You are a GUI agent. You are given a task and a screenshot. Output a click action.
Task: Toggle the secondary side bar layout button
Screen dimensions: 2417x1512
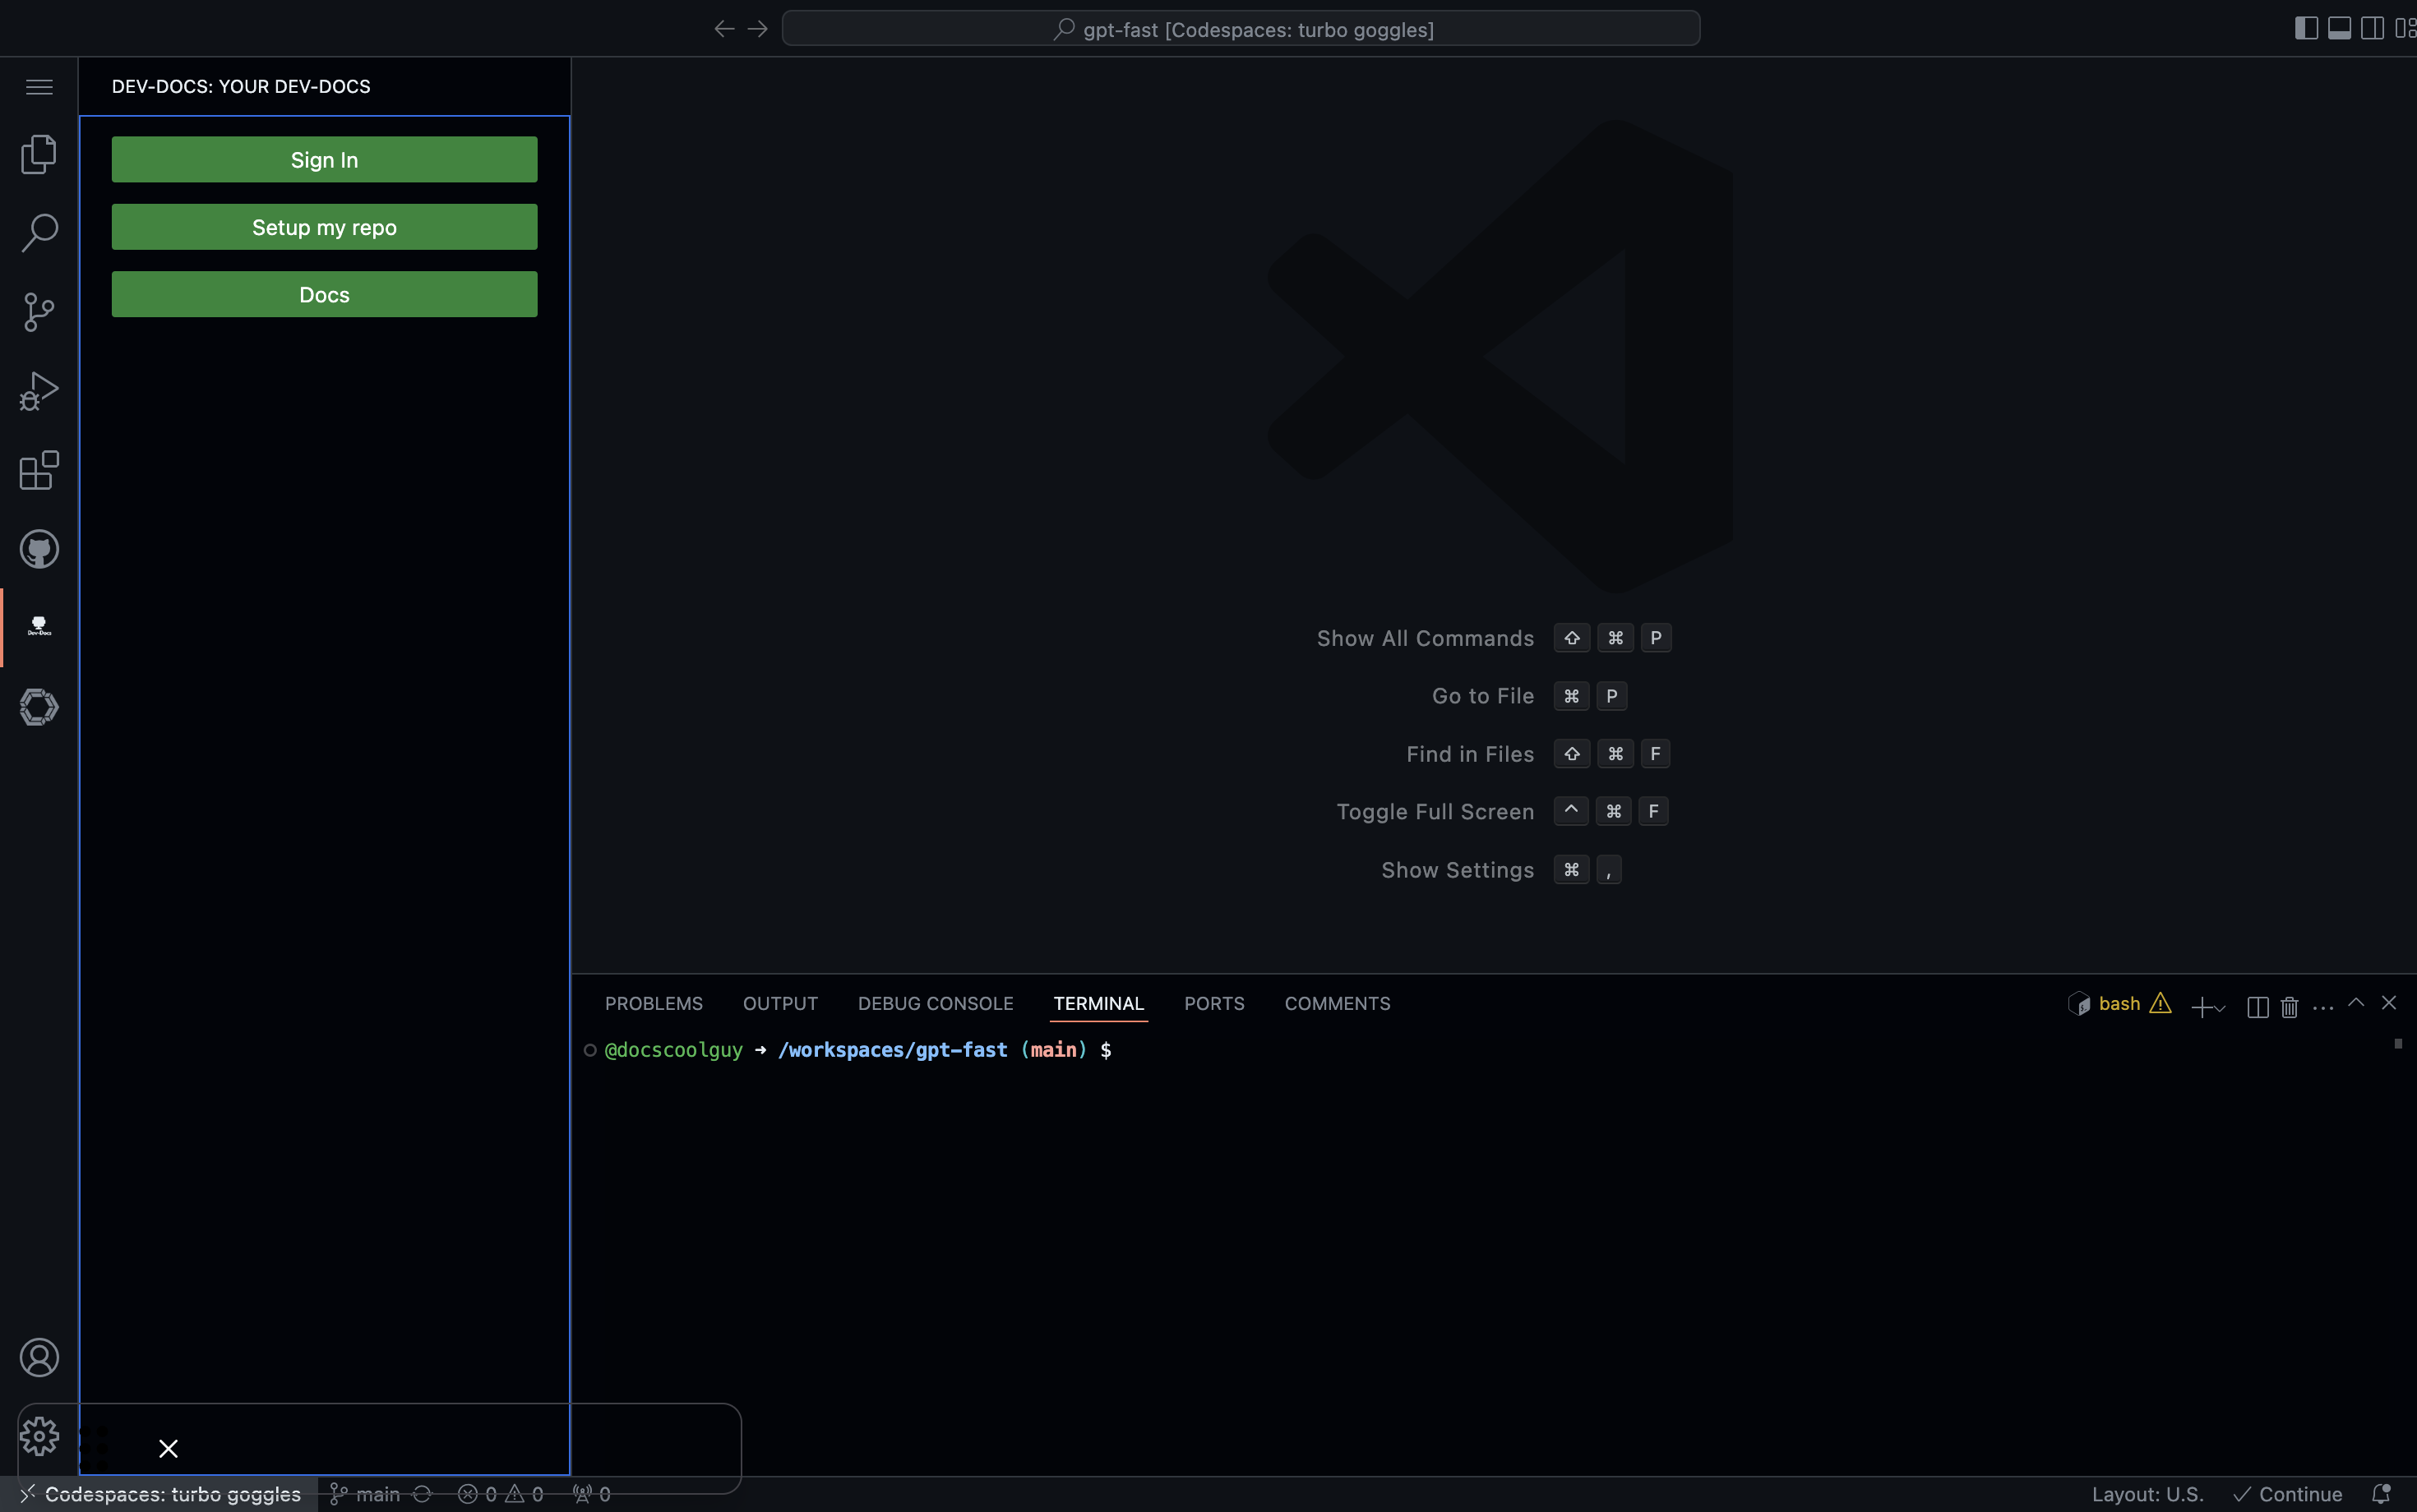(x=2372, y=28)
